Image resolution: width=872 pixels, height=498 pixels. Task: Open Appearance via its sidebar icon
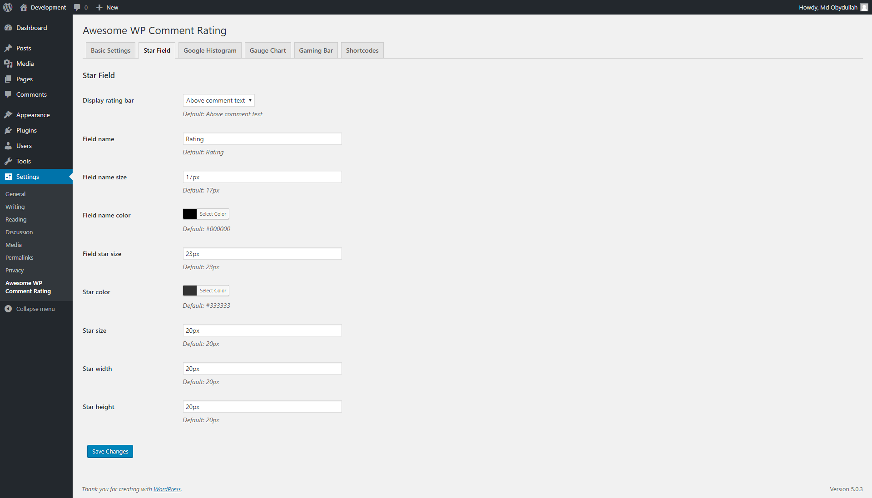click(9, 115)
